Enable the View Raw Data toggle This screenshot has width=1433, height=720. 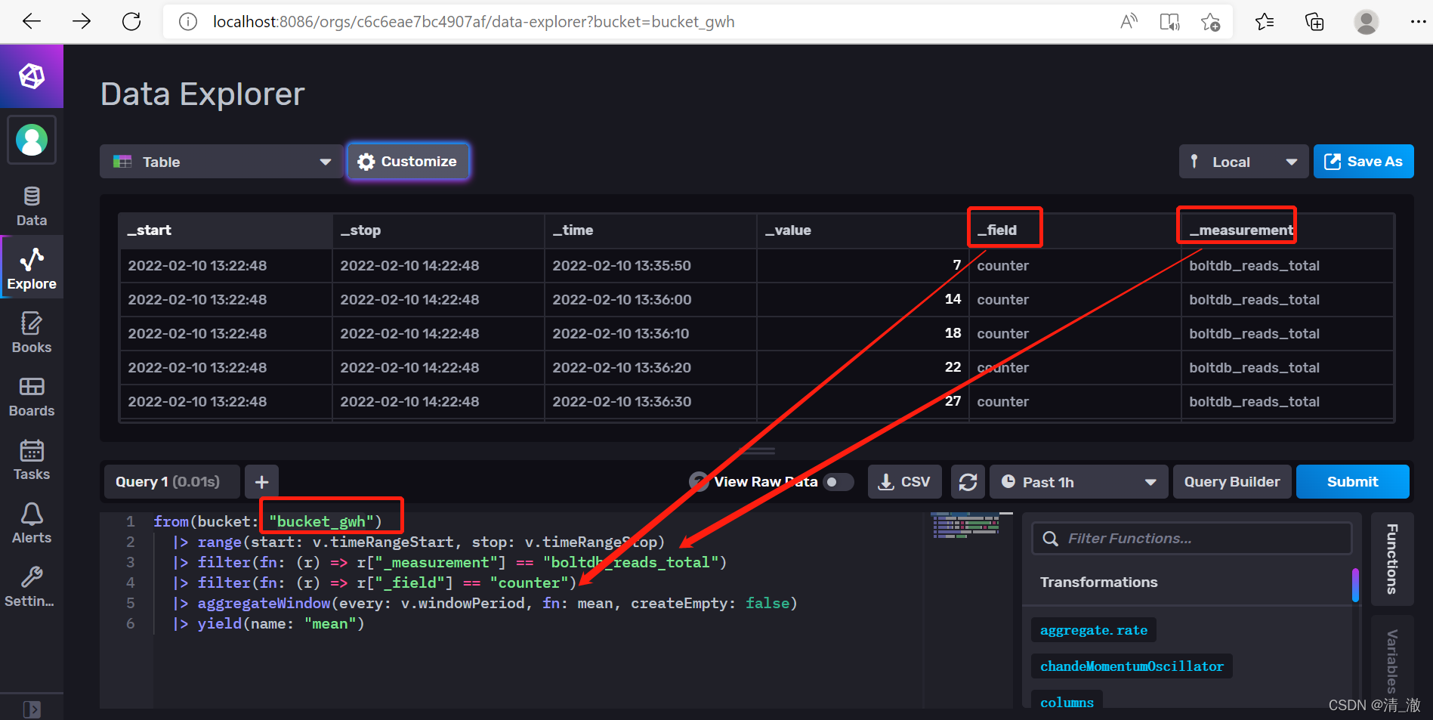tap(838, 481)
